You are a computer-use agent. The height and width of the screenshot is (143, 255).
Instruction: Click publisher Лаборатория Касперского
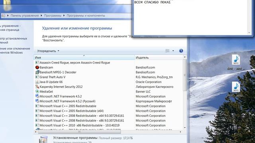pos(155,87)
